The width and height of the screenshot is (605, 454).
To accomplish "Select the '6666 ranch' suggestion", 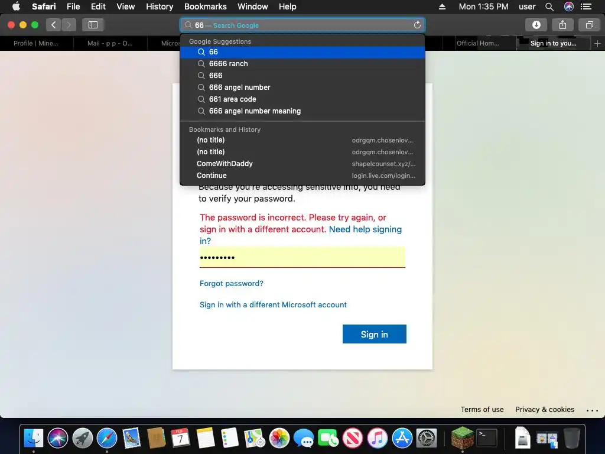I will click(302, 64).
